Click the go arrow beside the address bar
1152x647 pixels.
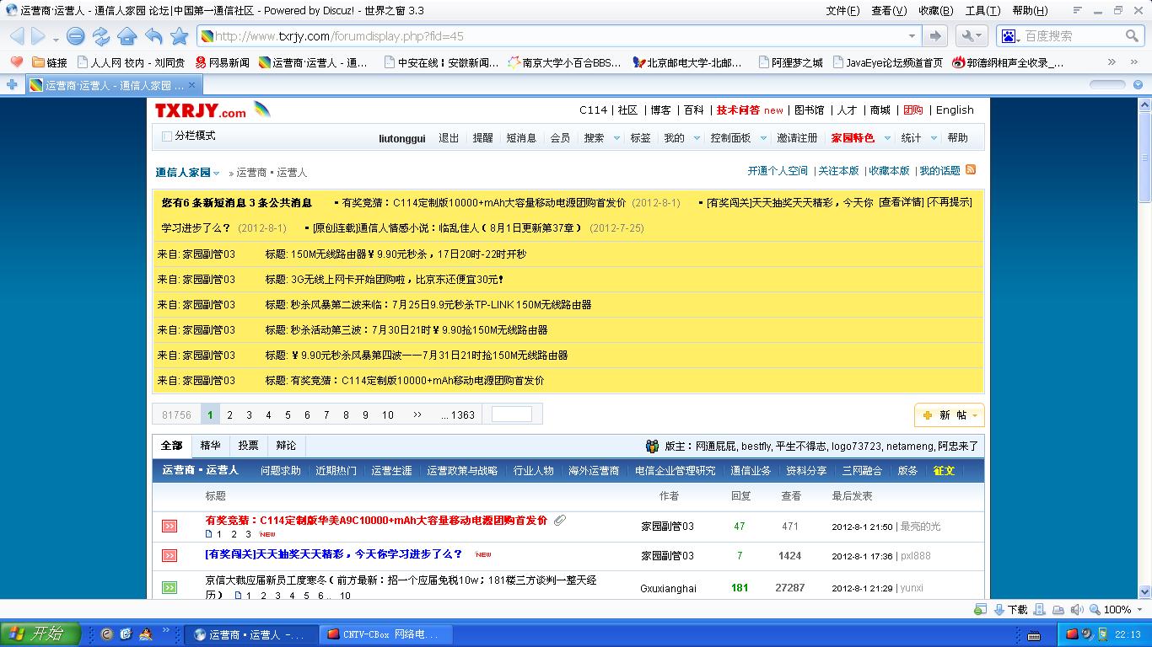click(934, 36)
